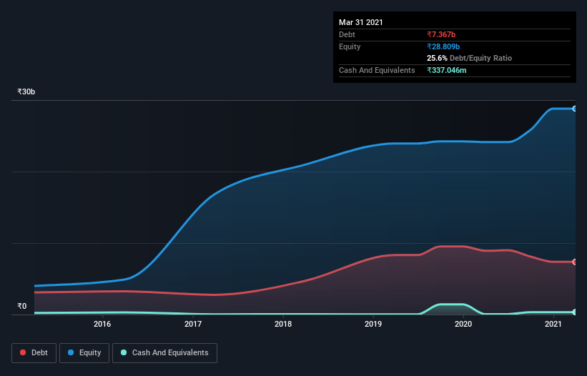Click the blue Equity legend dot
Screen dimensions: 587x376
pos(71,352)
